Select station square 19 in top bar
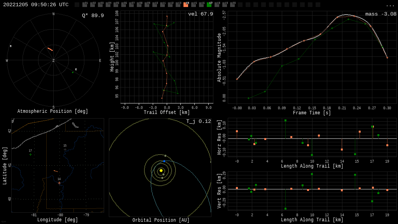 coord(225,5)
